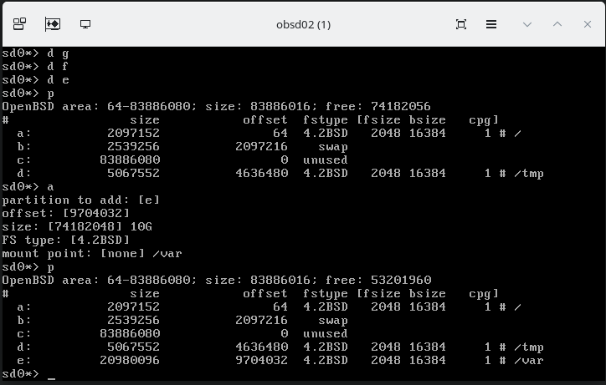Click OpenBSD area line showing free 74182056

216,107
